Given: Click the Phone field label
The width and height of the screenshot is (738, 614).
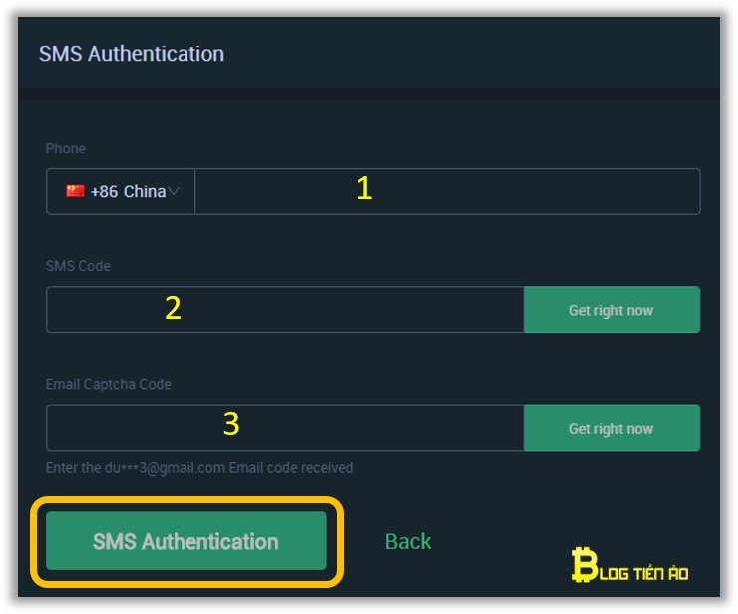Looking at the screenshot, I should click(66, 149).
